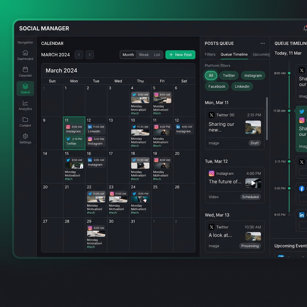
Task: Click the Posts Queue vertical scrollbar
Action: (x=267, y=119)
